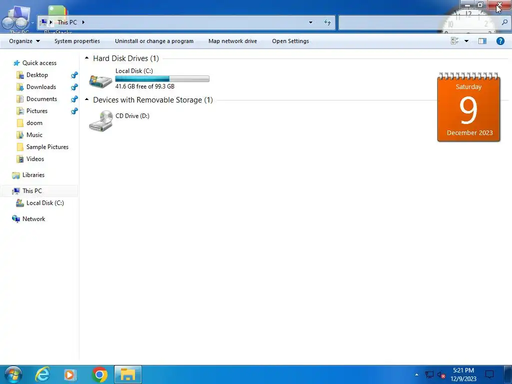Click the pin icon next to Documents
The width and height of the screenshot is (512, 384).
click(74, 99)
